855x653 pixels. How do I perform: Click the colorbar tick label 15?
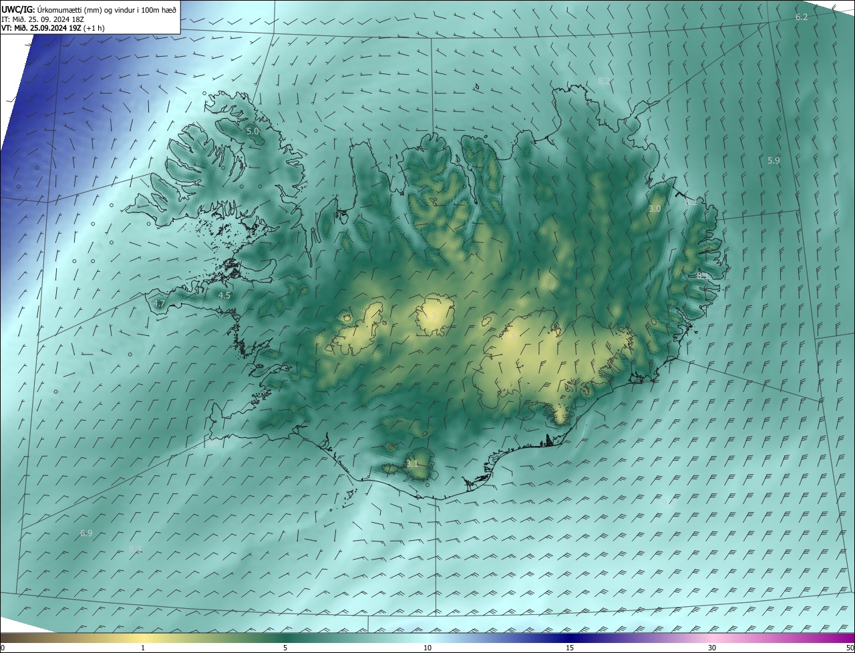570,648
